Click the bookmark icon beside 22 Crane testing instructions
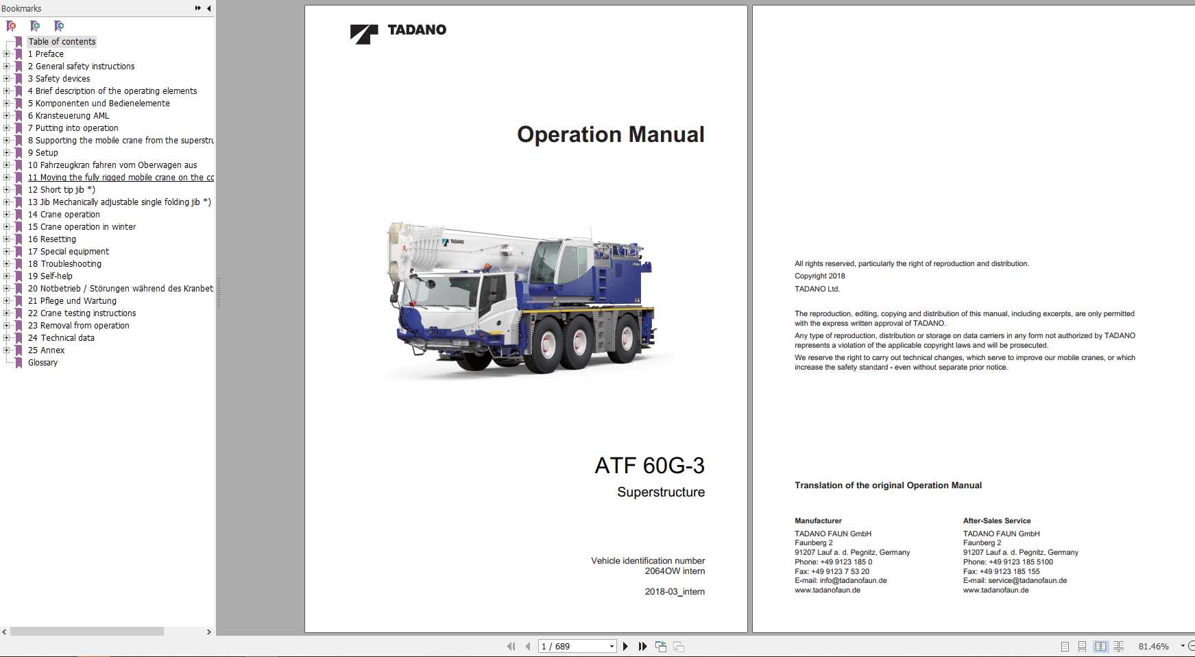 [x=19, y=313]
